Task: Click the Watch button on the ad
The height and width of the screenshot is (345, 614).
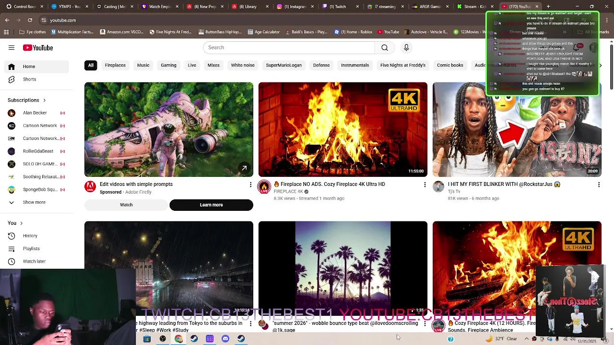Action: [126, 205]
